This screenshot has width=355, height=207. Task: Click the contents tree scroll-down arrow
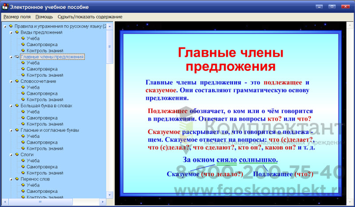coord(110,195)
